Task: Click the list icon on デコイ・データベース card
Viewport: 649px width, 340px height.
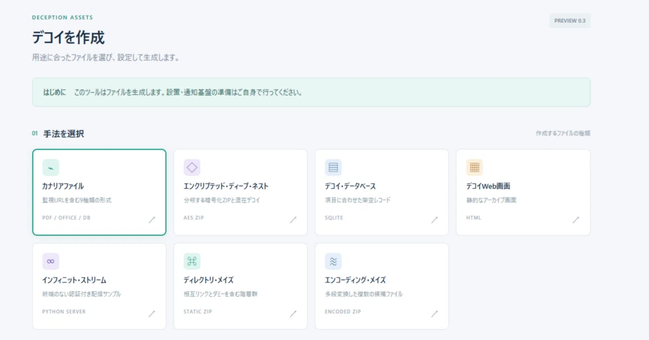Action: (x=333, y=167)
